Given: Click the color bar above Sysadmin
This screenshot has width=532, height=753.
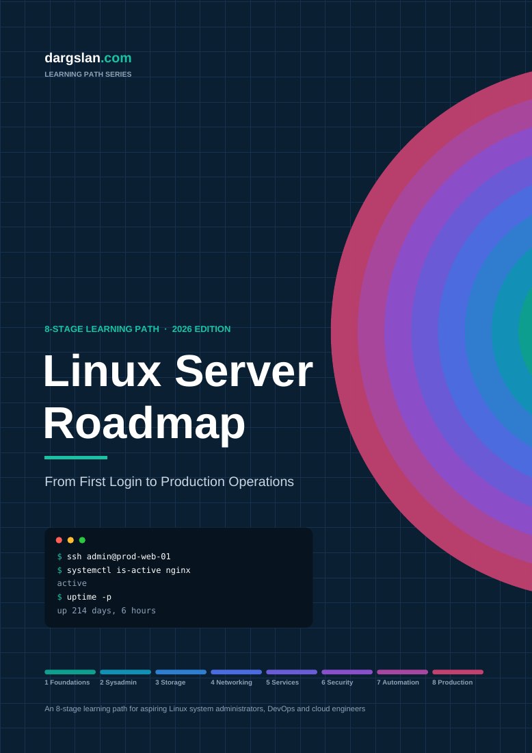Looking at the screenshot, I should click(x=125, y=672).
